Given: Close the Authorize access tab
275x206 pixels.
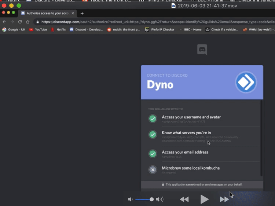Looking at the screenshot, I should [x=73, y=13].
